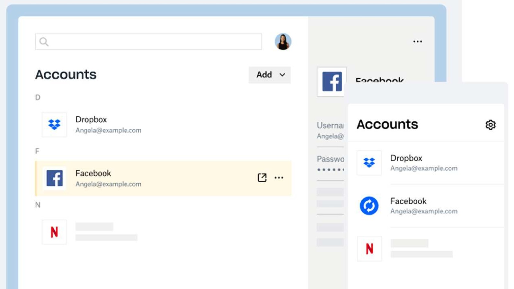Open settings gear in Accounts popup
Screen dimensions: 514x289
tap(491, 125)
